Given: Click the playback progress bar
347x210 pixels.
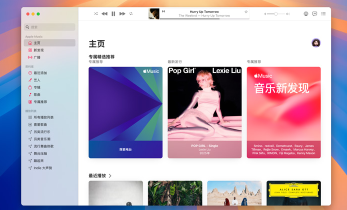Looking at the screenshot, I should pos(204,19).
